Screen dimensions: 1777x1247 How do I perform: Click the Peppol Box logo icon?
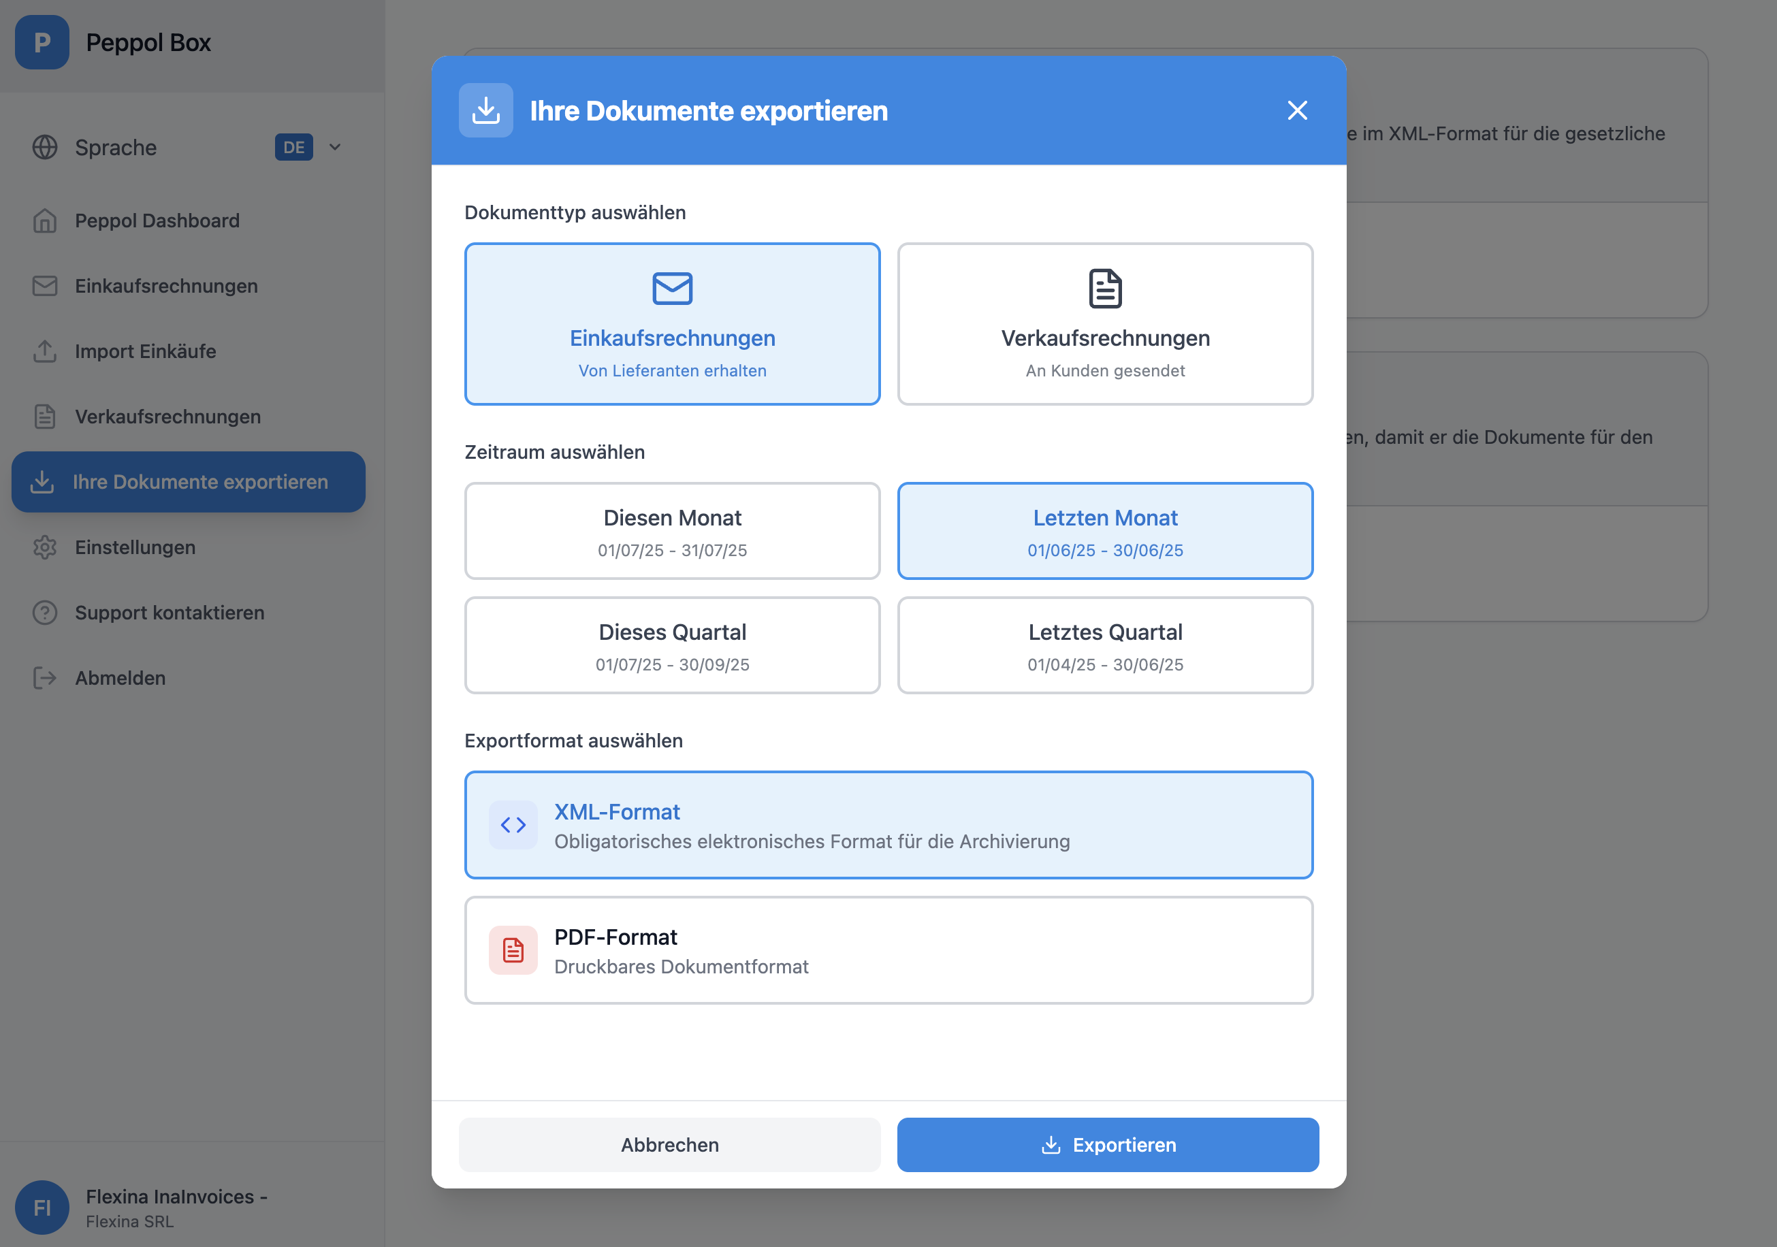pyautogui.click(x=42, y=43)
